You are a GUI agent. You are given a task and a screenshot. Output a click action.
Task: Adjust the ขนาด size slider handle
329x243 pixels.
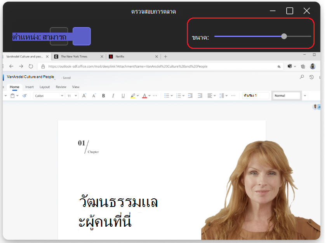click(284, 36)
